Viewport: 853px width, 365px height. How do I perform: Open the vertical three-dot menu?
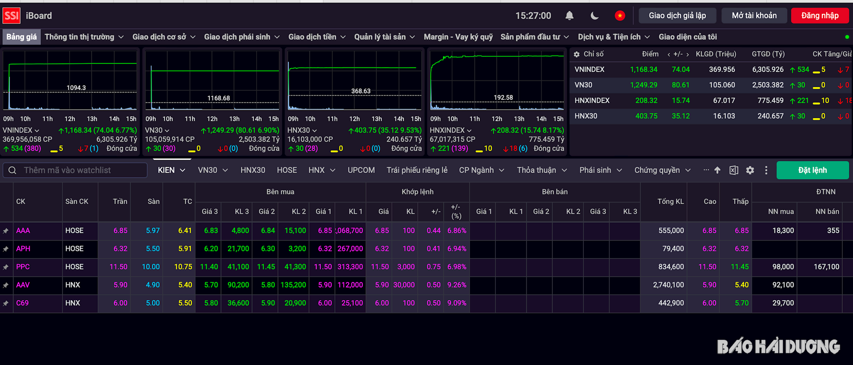click(766, 170)
